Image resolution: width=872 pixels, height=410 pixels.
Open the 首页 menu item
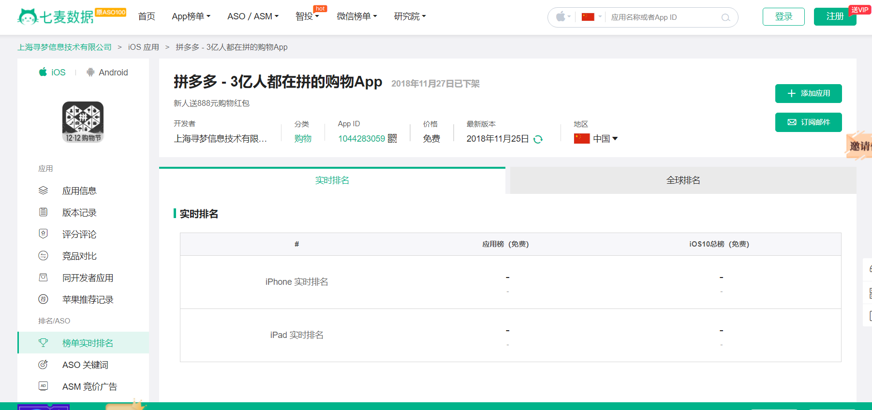pyautogui.click(x=147, y=16)
